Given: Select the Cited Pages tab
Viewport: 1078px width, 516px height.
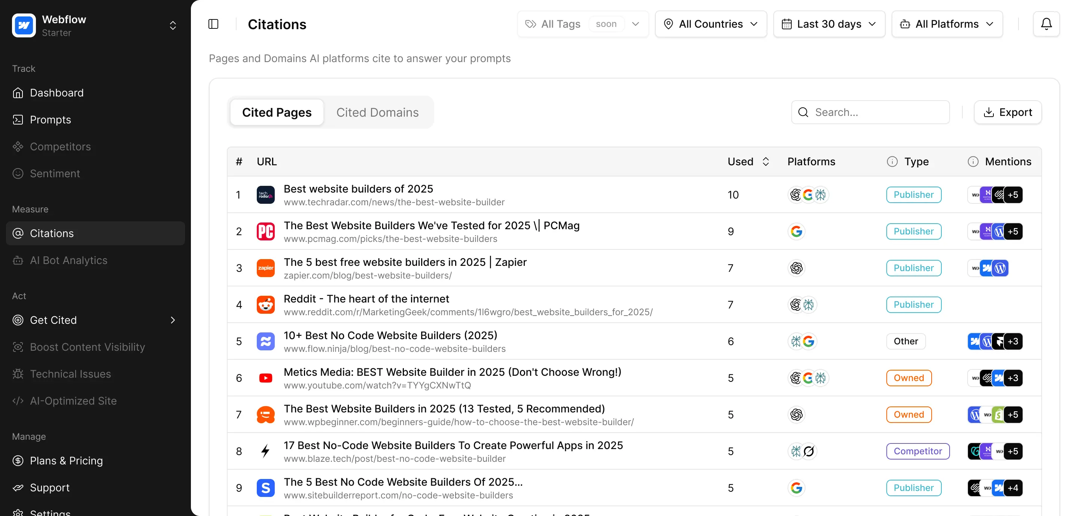Looking at the screenshot, I should click(x=277, y=112).
